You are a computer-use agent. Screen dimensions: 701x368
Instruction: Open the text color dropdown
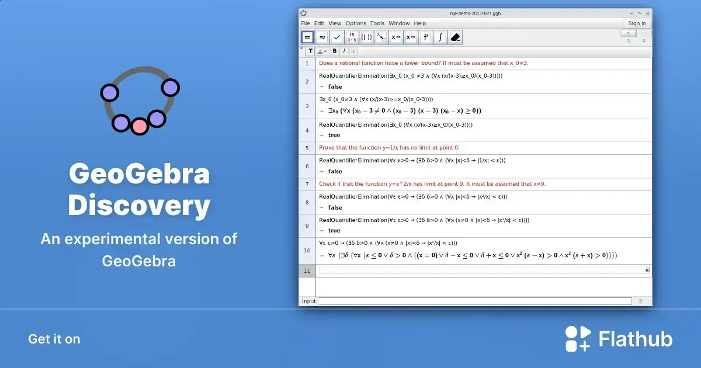pyautogui.click(x=322, y=51)
